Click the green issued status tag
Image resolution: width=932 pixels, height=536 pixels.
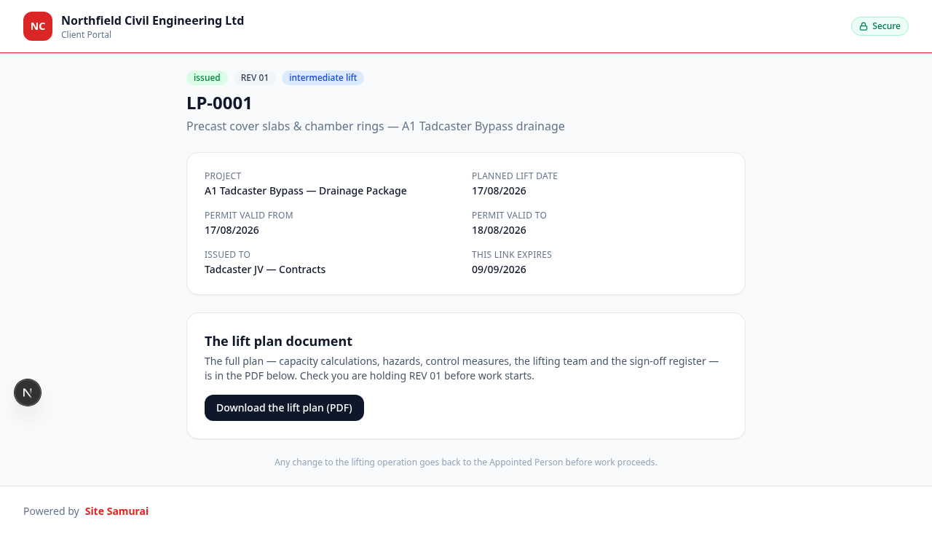(207, 78)
